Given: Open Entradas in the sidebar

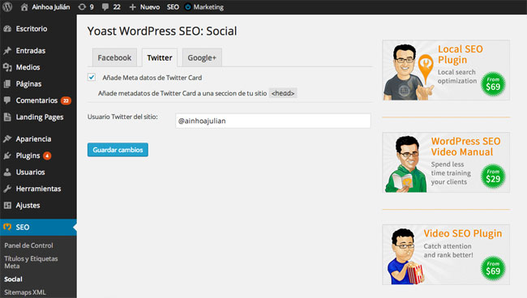Looking at the screenshot, I should pos(31,51).
